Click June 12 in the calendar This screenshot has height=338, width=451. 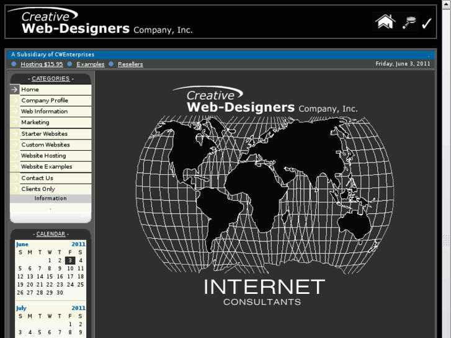(20, 277)
